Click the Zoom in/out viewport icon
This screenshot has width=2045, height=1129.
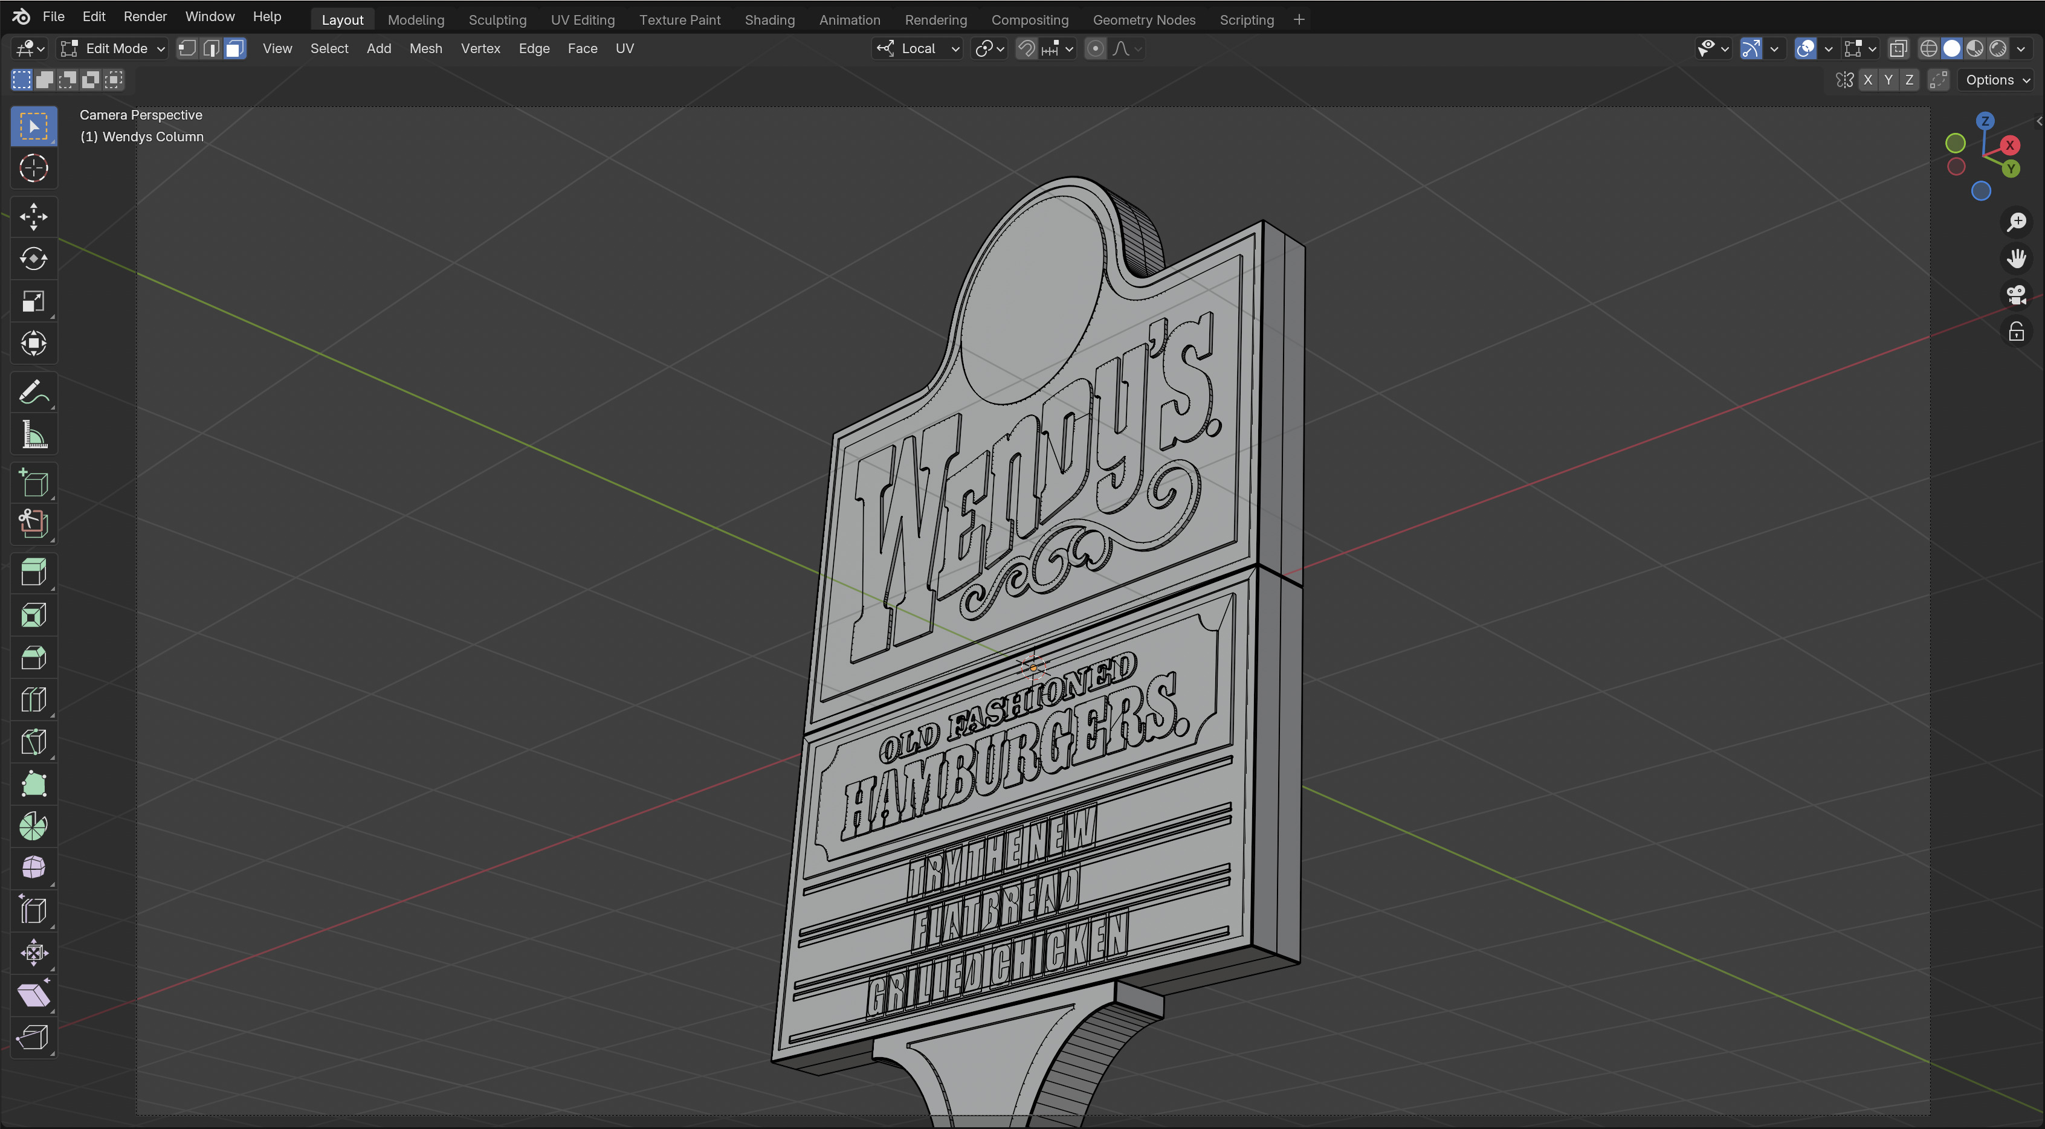(x=2017, y=222)
